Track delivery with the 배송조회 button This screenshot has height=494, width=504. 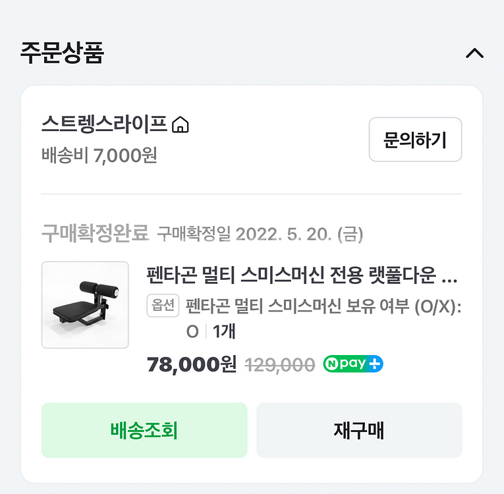pos(144,430)
